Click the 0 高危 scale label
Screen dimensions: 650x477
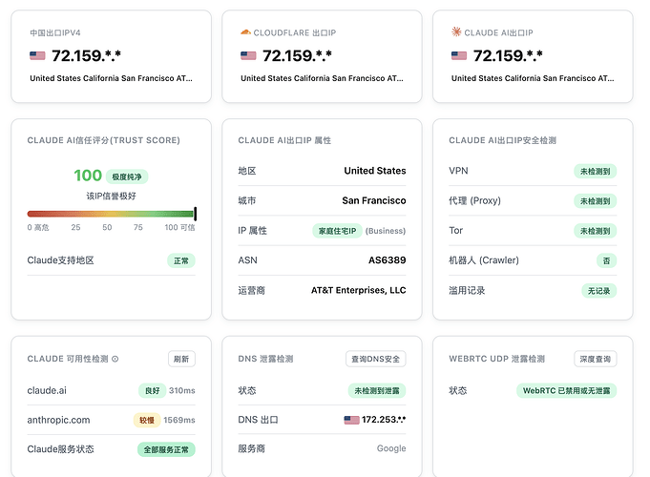coord(38,227)
